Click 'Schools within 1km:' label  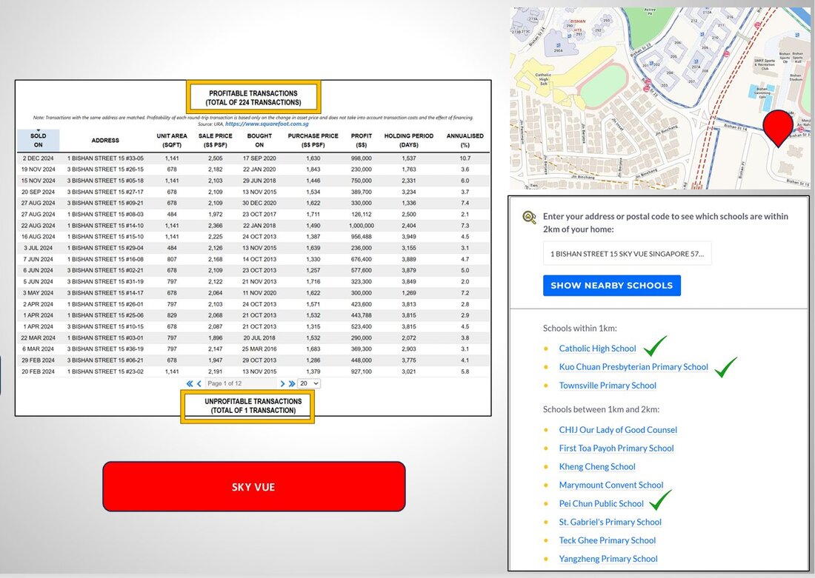(x=580, y=328)
